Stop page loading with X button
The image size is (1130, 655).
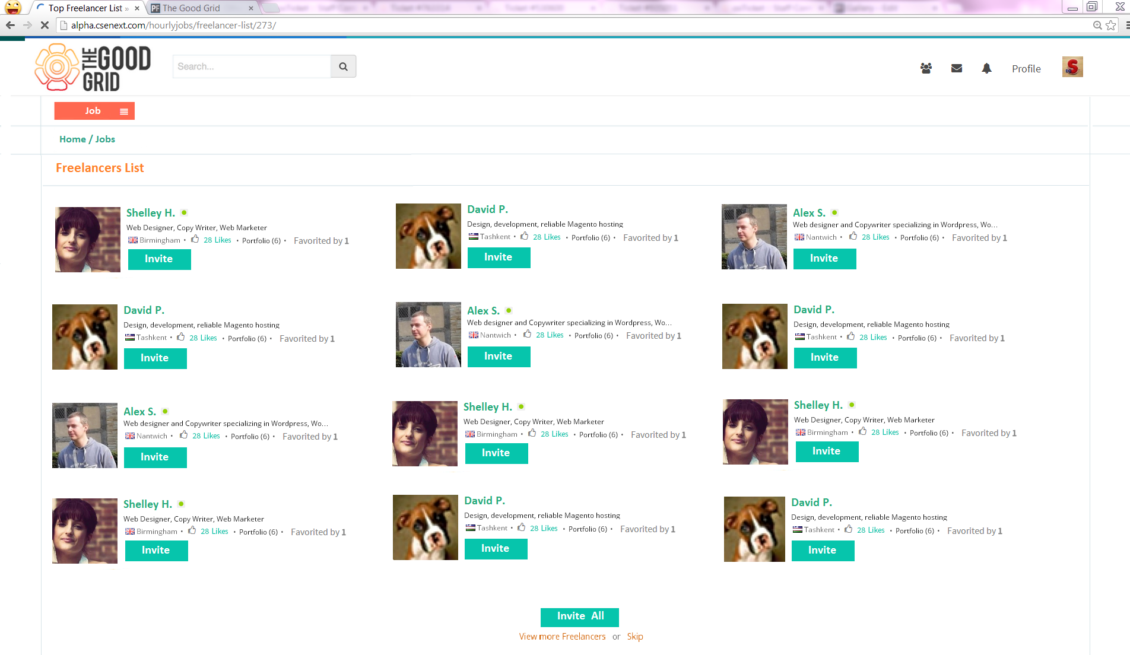[45, 25]
